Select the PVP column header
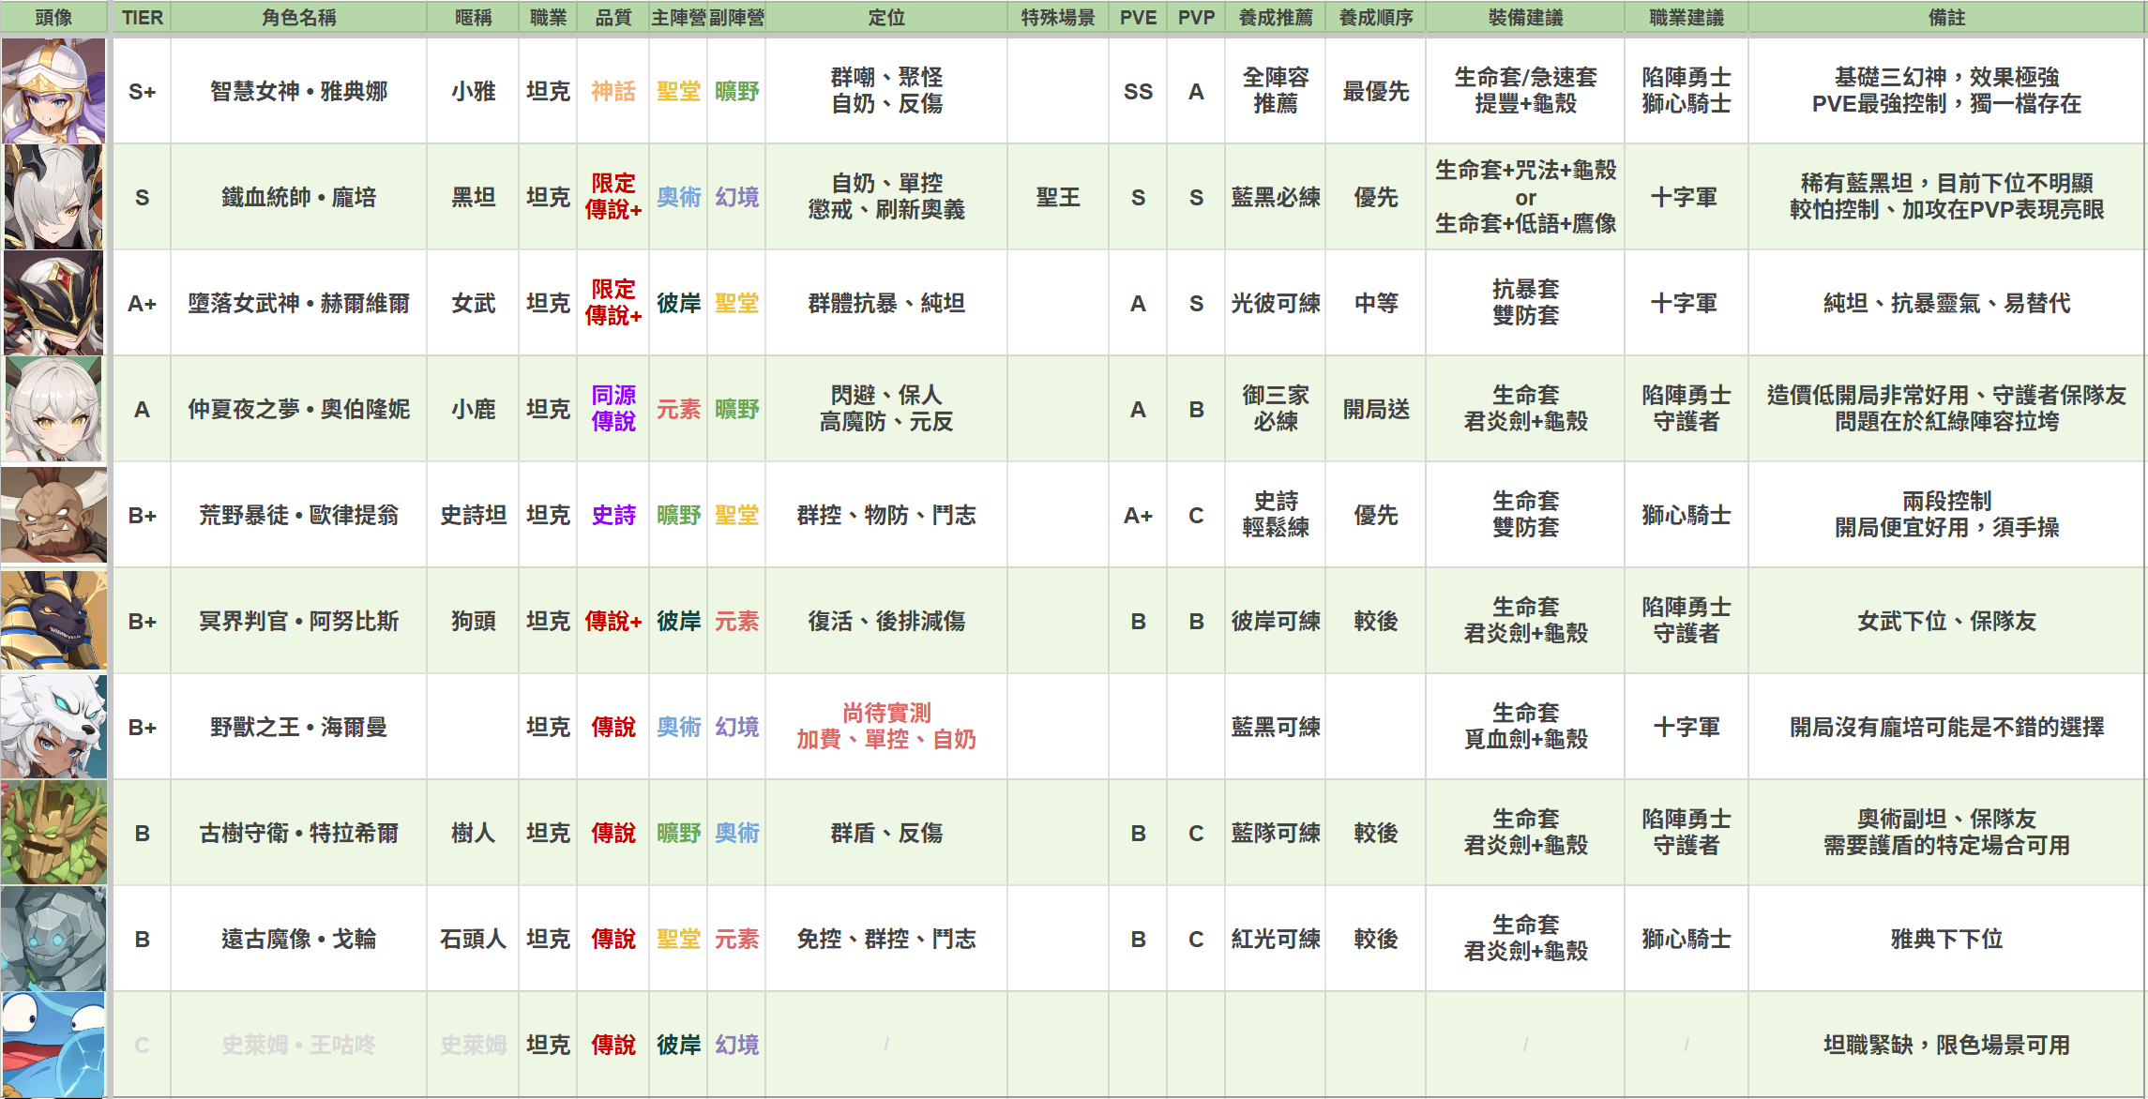The image size is (2148, 1099). coord(1196,18)
